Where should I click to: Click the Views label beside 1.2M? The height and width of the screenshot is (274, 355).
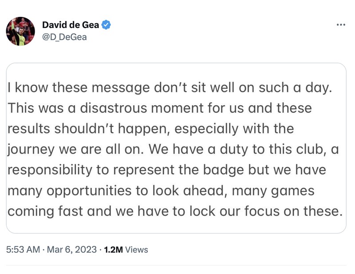137,250
